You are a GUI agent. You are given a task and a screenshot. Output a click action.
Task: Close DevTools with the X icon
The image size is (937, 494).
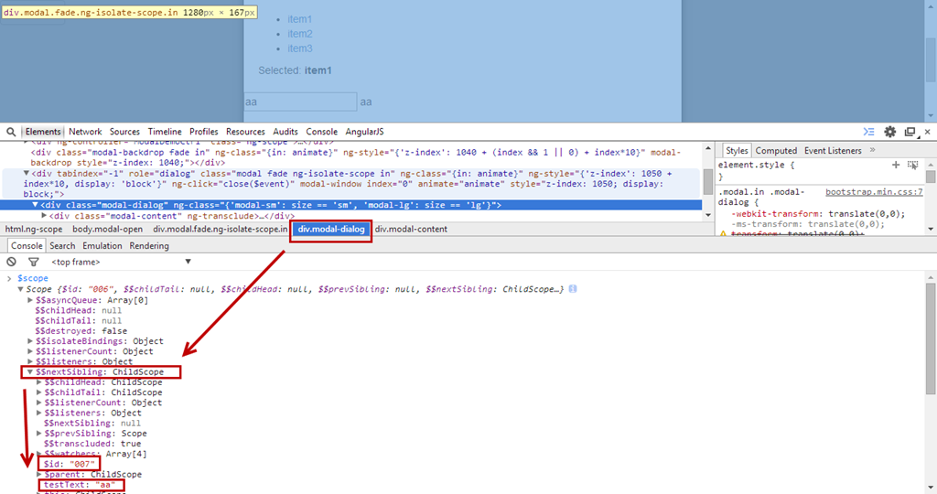(928, 132)
